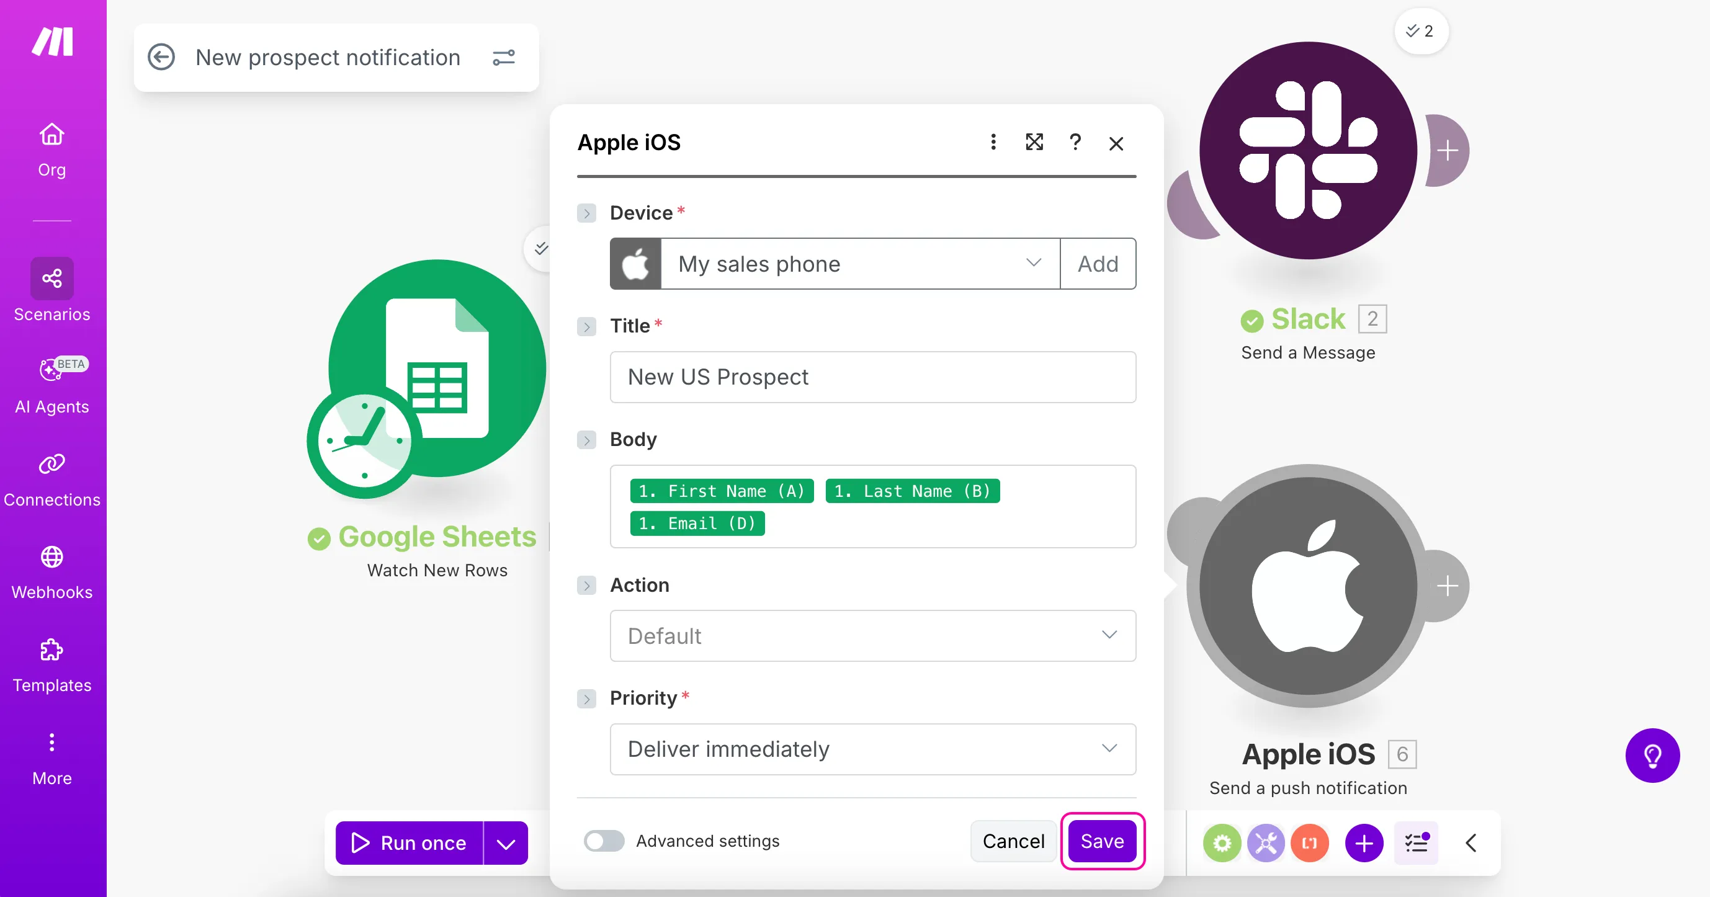Screen dimensions: 1710x897
Task: Click the Slack module title
Action: click(1308, 319)
